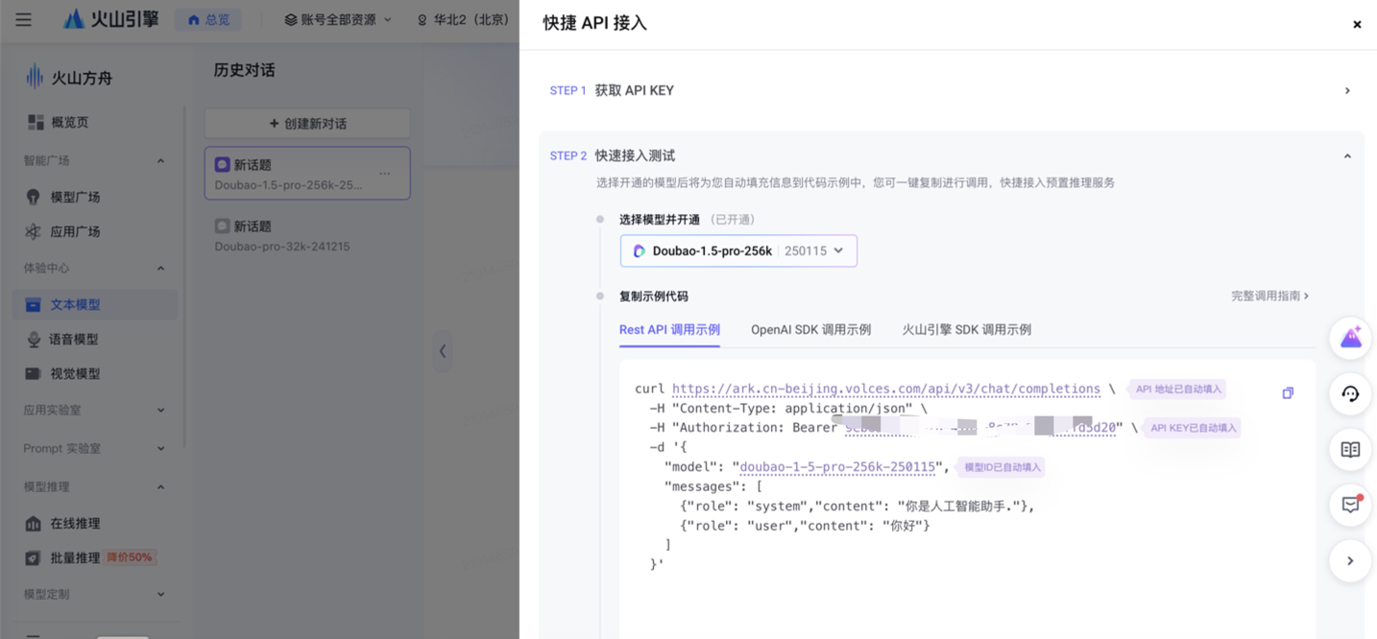The width and height of the screenshot is (1377, 639).
Task: Click the 火山方舟 logo icon
Action: point(35,78)
